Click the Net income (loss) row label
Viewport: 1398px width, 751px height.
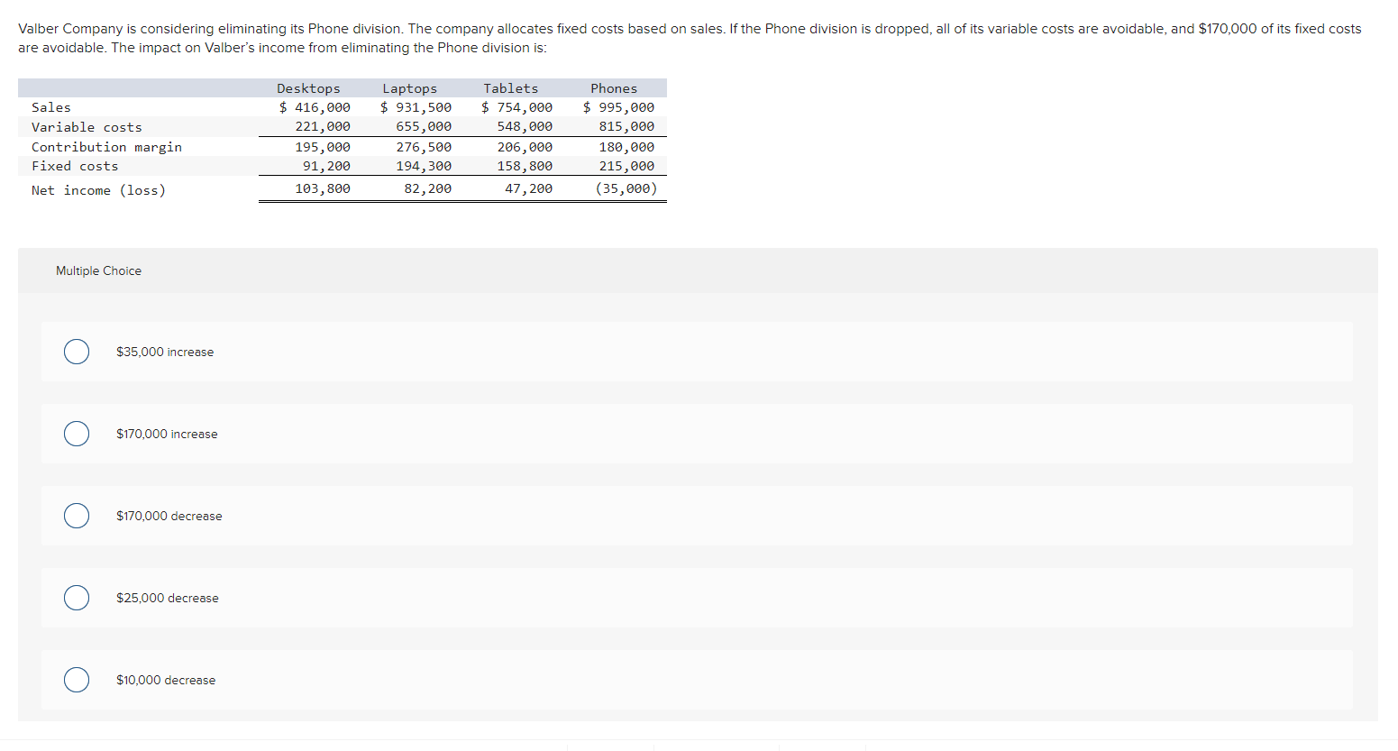(98, 189)
